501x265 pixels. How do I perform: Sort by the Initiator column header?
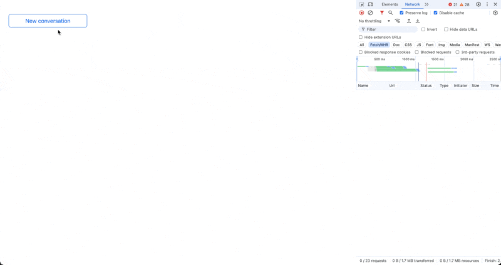click(460, 86)
